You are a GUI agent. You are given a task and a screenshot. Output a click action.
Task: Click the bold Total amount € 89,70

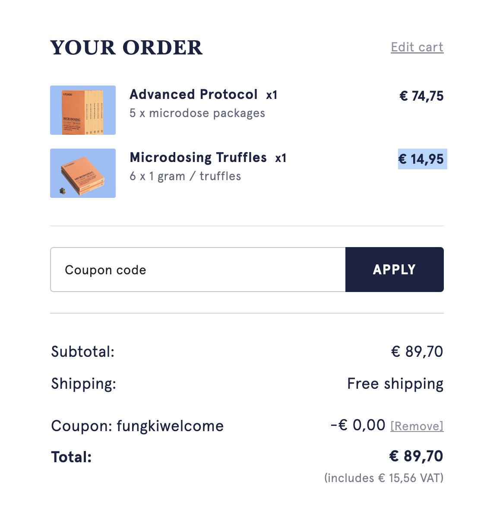coord(416,456)
